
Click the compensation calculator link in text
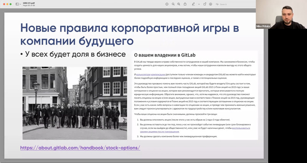[x=150, y=73]
